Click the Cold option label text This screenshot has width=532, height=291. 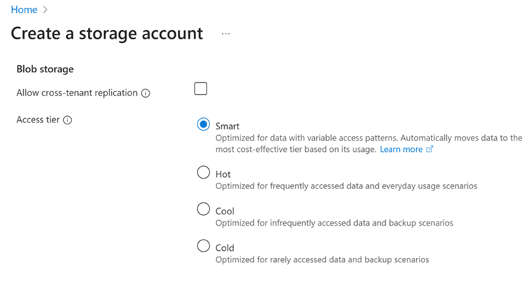[x=225, y=247]
